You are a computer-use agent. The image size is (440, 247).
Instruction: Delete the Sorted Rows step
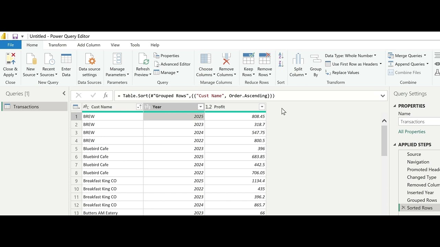click(404, 208)
